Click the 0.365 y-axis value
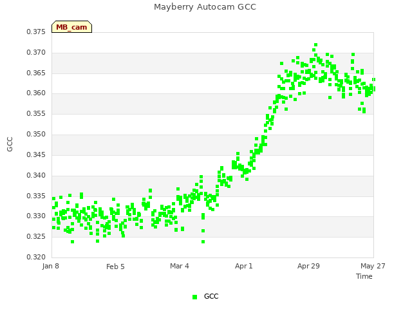Image resolution: width=412 pixels, height=309 pixels. click(x=36, y=73)
